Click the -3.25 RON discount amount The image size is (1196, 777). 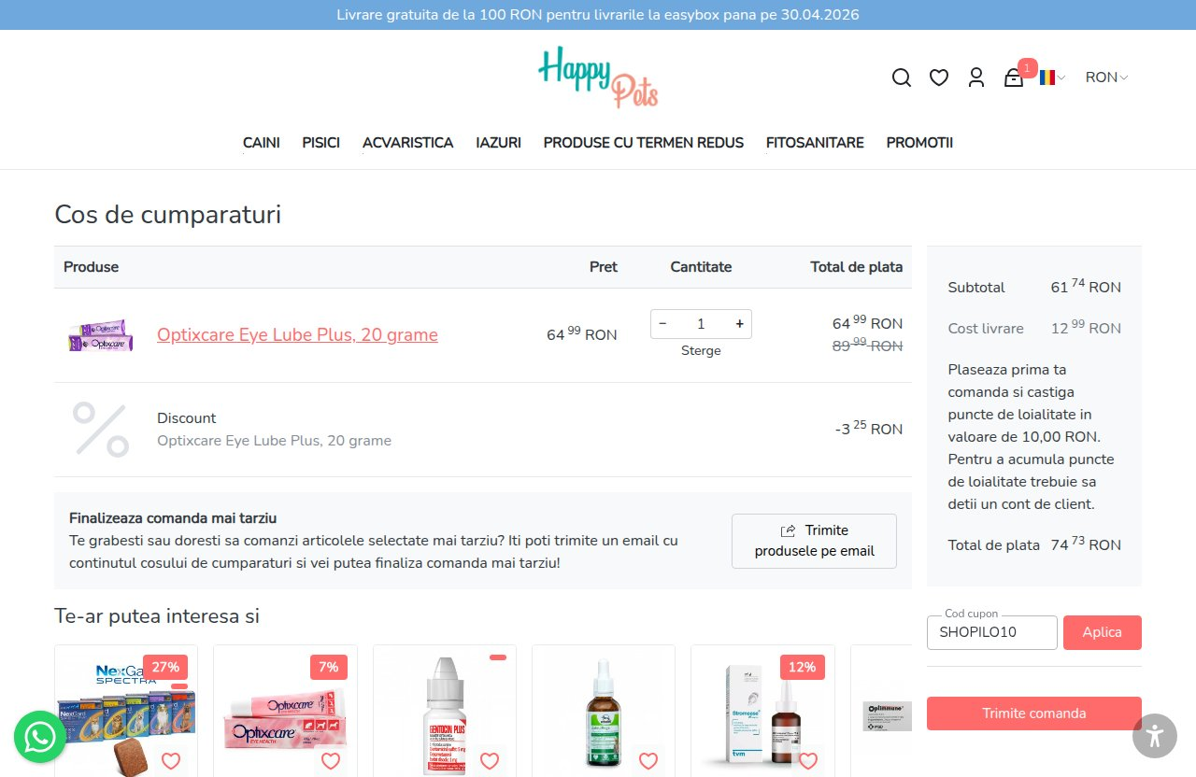pos(869,429)
